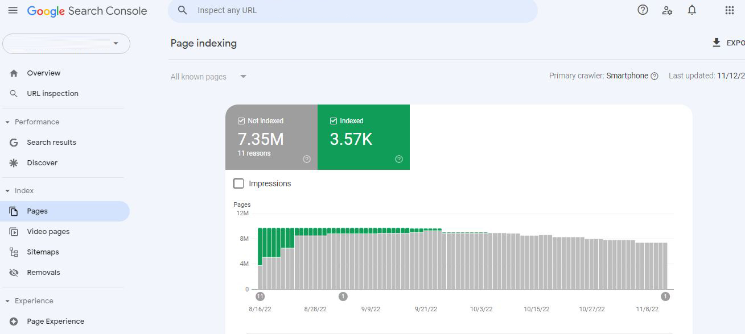Select the Indexed 3.57K card
The height and width of the screenshot is (334, 745).
pyautogui.click(x=364, y=137)
